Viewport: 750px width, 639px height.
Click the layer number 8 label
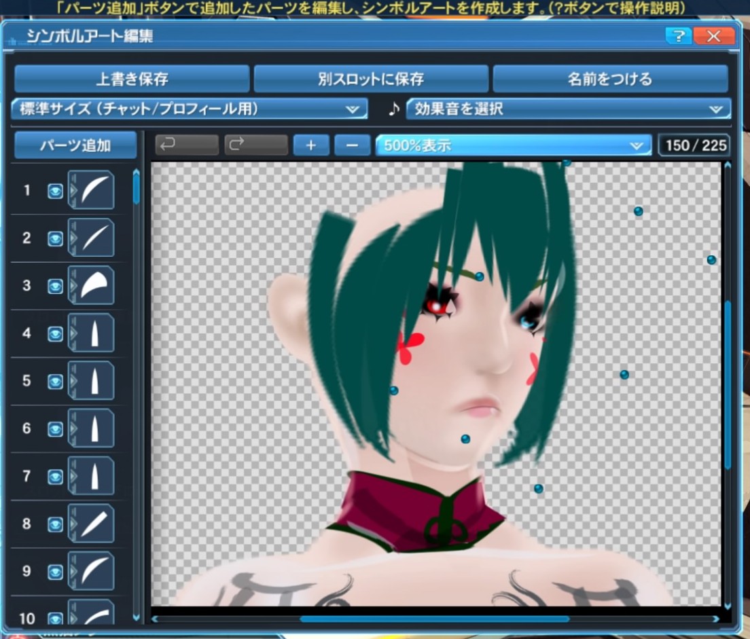pyautogui.click(x=26, y=524)
